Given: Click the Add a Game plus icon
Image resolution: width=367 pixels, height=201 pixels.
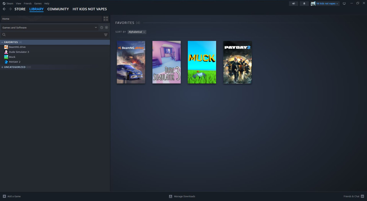Looking at the screenshot, I should tap(4, 196).
